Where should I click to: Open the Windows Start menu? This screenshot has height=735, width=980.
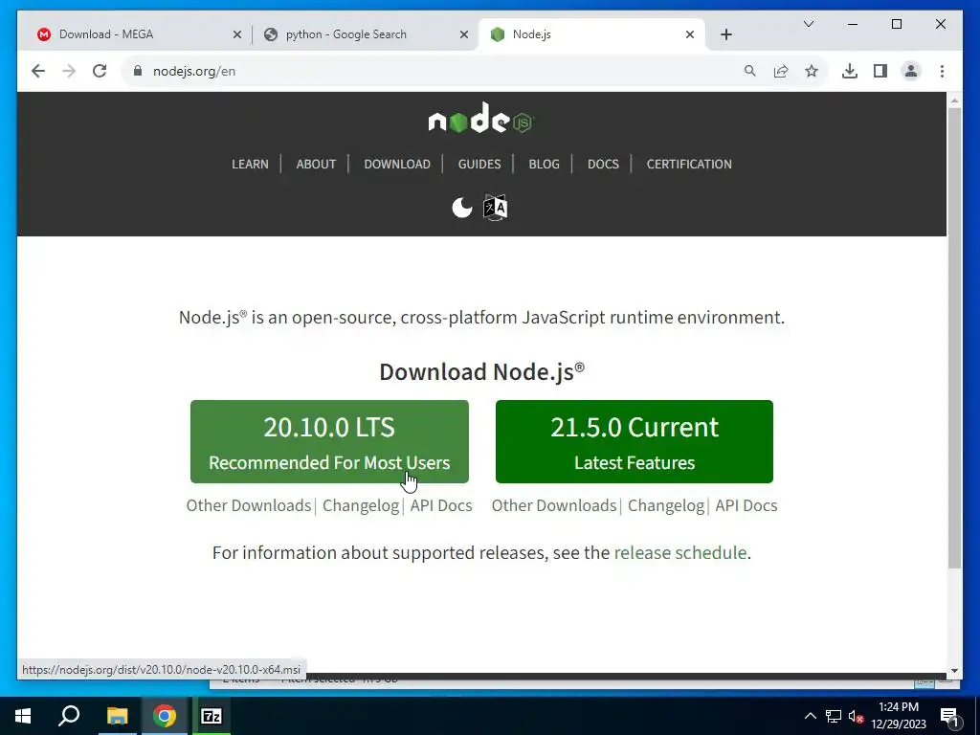(23, 716)
